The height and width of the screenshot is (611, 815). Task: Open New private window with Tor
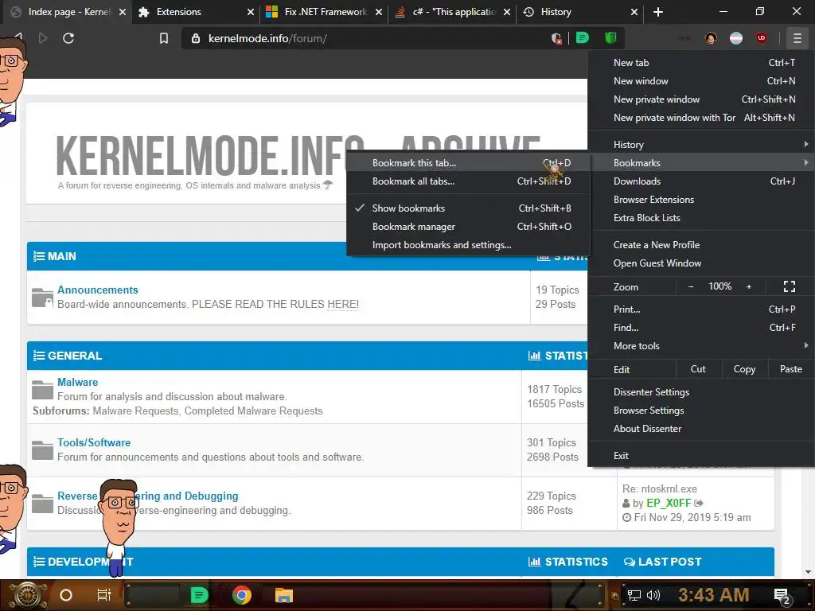[x=701, y=118]
